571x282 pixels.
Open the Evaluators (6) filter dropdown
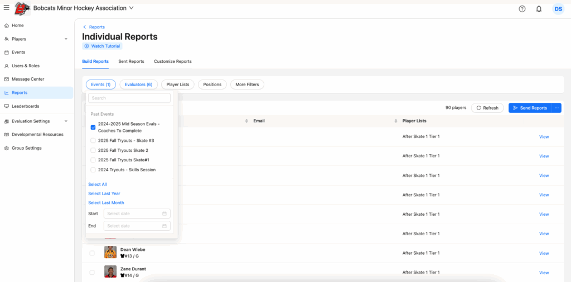pos(138,85)
